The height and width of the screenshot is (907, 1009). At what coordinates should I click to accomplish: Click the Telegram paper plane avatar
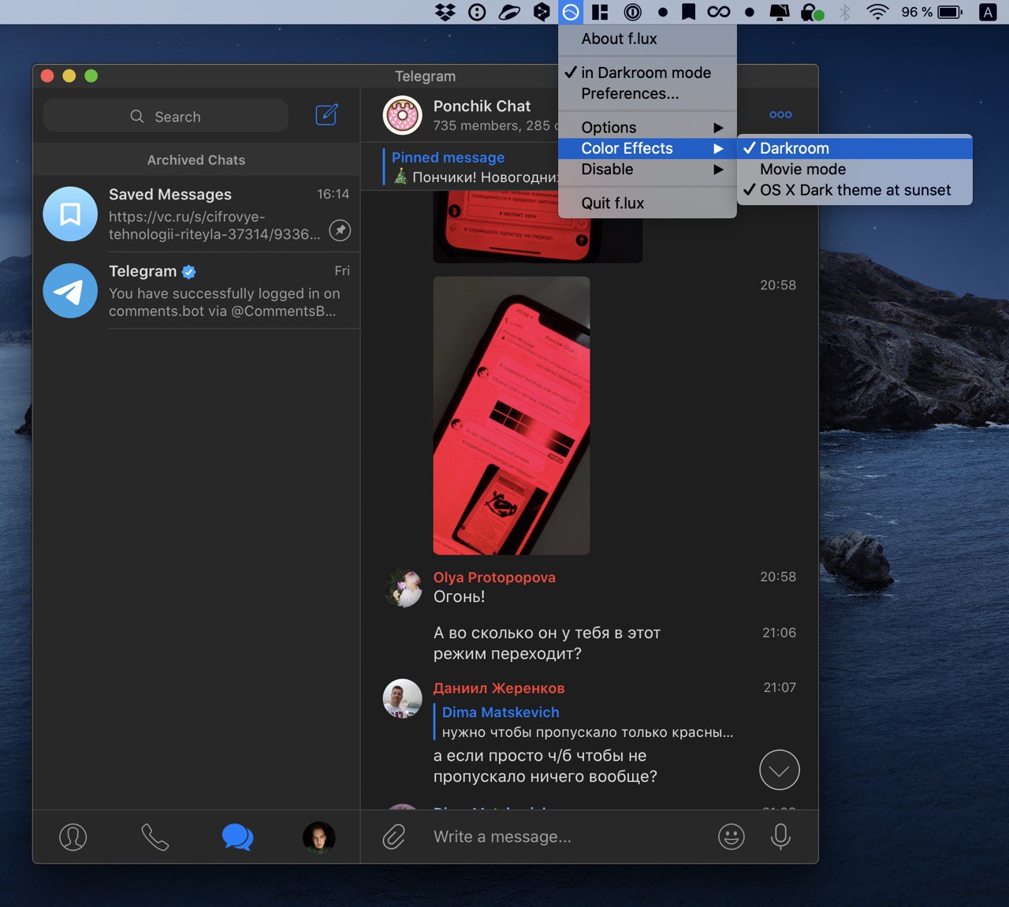70,291
